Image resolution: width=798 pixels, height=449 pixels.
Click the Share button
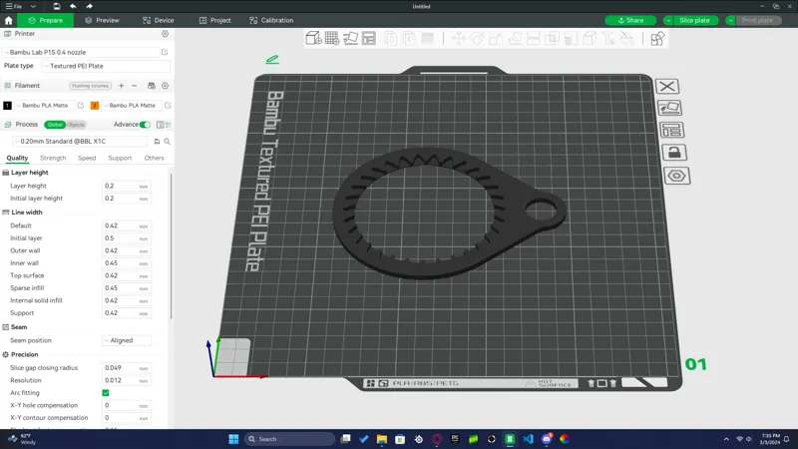pos(630,20)
